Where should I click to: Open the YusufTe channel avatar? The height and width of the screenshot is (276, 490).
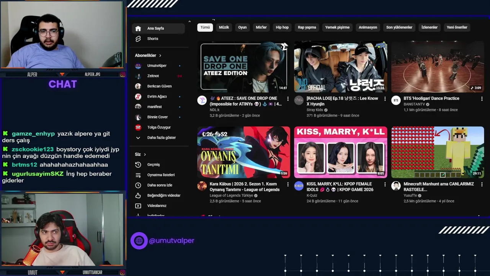pyautogui.click(x=396, y=186)
